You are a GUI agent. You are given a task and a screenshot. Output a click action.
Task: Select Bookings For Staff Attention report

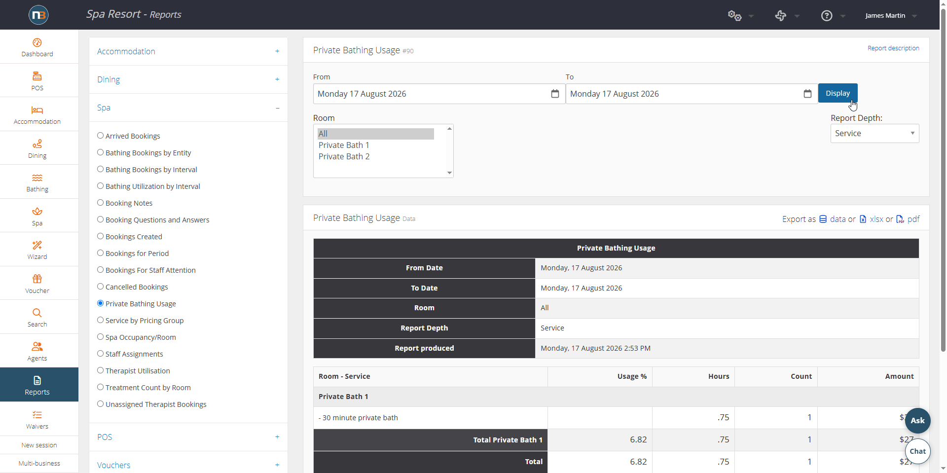point(100,270)
